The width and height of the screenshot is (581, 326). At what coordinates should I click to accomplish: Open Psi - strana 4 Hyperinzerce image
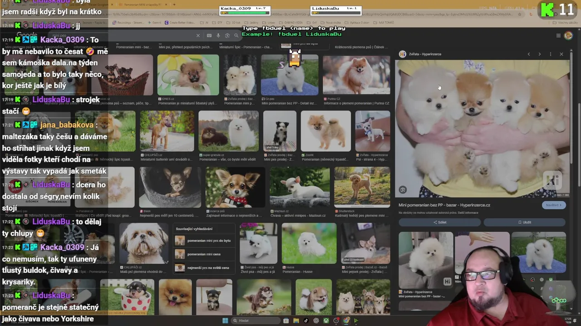coord(373,131)
